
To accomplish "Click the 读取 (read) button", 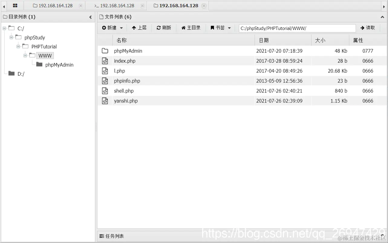I will tap(368, 28).
